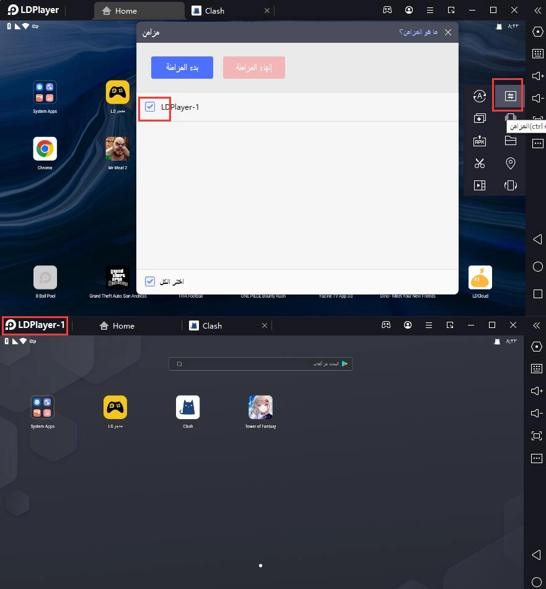Open the virtual GPS location icon
This screenshot has width=546, height=589.
[510, 163]
